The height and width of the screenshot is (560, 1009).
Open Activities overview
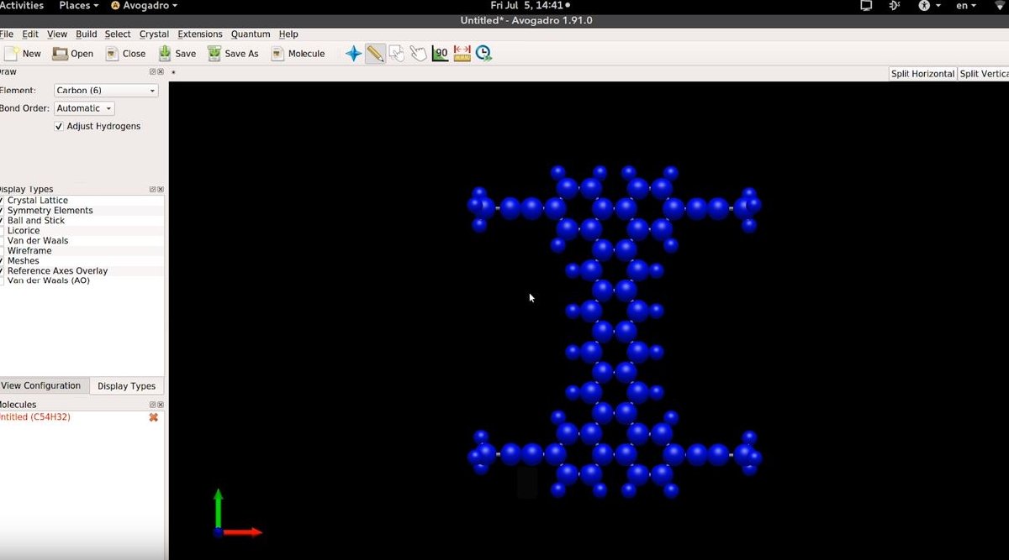coord(22,6)
